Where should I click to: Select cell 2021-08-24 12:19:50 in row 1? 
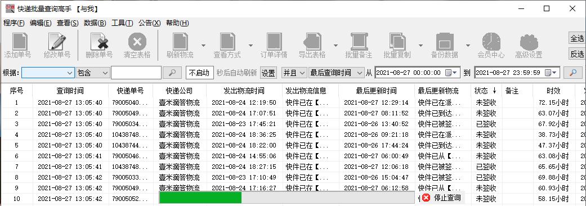244,102
